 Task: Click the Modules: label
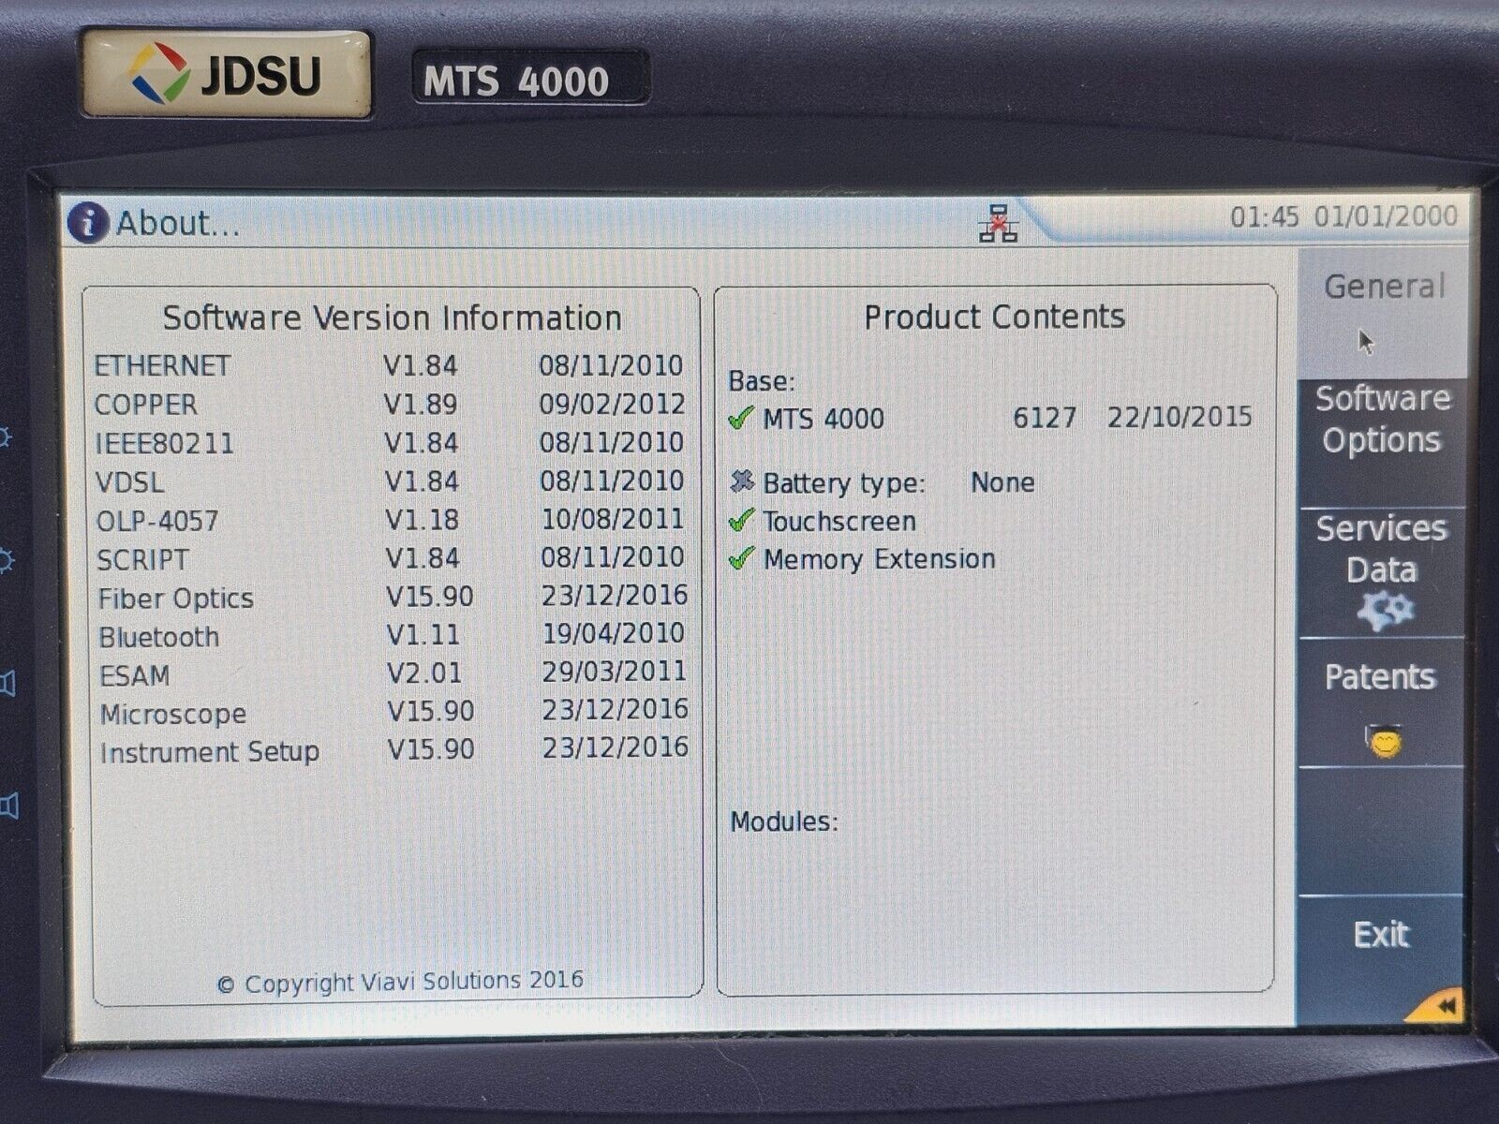tap(784, 821)
